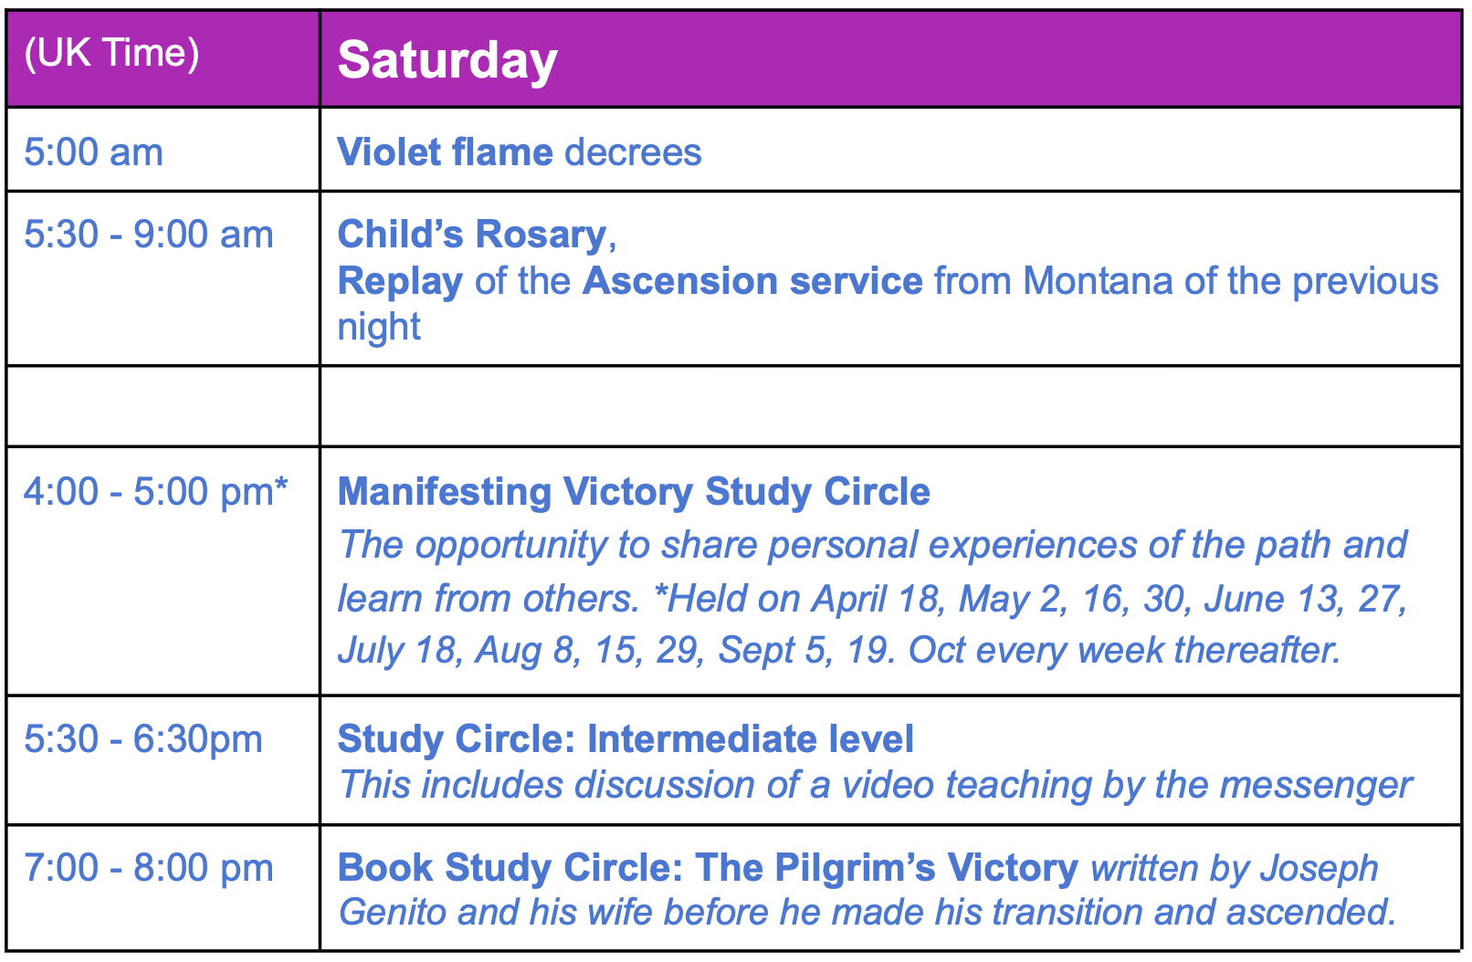The width and height of the screenshot is (1472, 962).
Task: Click Study Circle: Intermediate level title
Action: coord(626,739)
